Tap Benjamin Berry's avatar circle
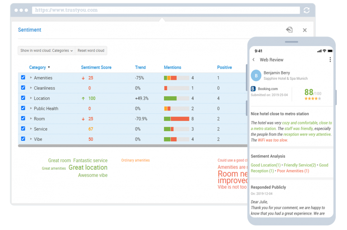 point(256,75)
